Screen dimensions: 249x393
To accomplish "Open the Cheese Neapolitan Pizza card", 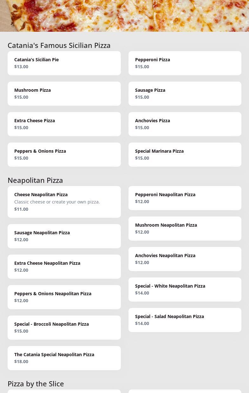I will (64, 202).
